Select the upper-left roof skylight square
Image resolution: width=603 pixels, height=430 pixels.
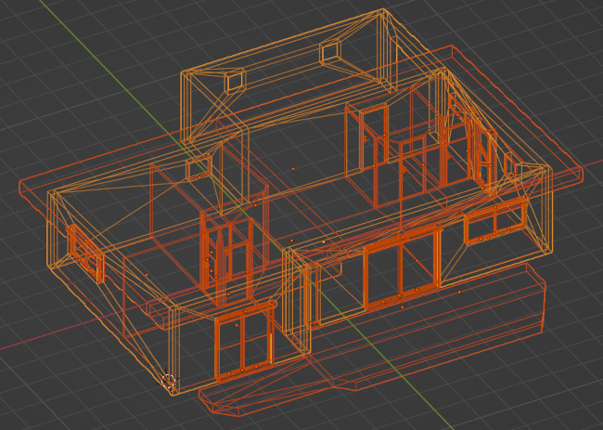(x=234, y=83)
